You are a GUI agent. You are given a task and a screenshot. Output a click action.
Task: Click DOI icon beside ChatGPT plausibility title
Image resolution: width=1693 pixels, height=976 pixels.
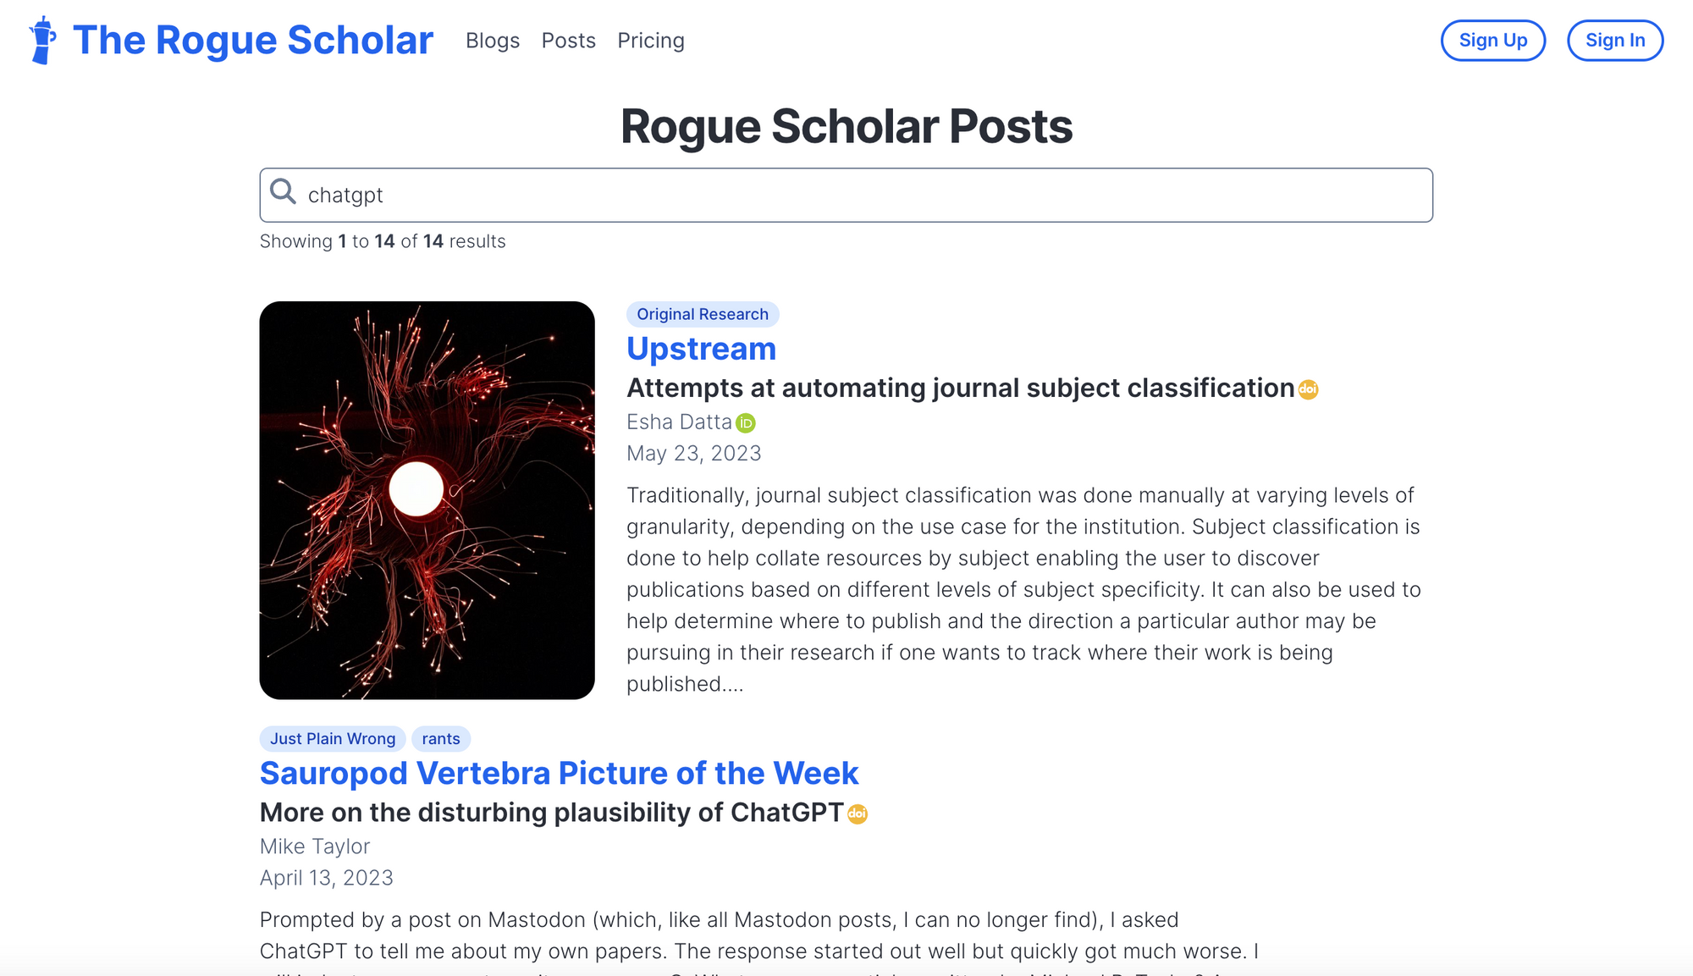pos(858,813)
